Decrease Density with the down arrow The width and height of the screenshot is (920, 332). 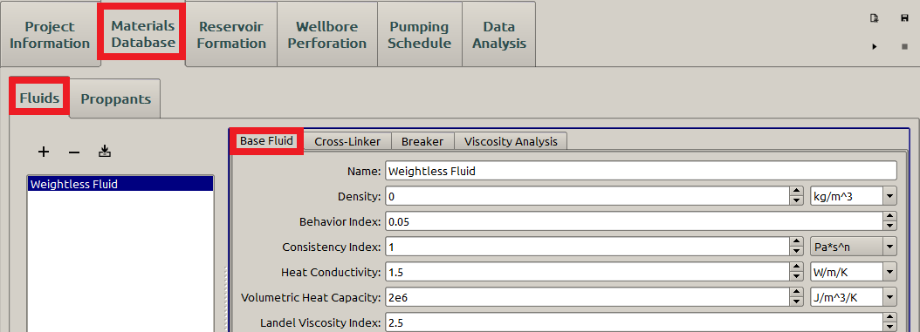coord(796,201)
